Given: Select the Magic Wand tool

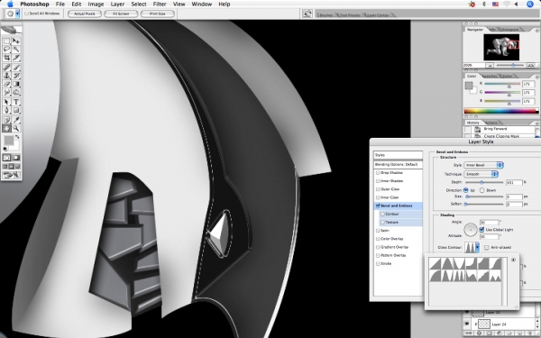Looking at the screenshot, I should coord(16,50).
